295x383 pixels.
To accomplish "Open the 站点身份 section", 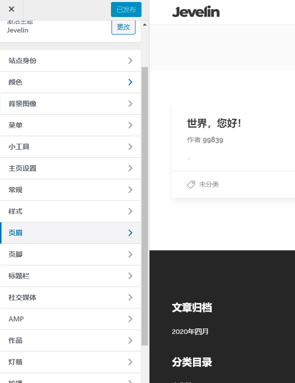I will click(70, 61).
